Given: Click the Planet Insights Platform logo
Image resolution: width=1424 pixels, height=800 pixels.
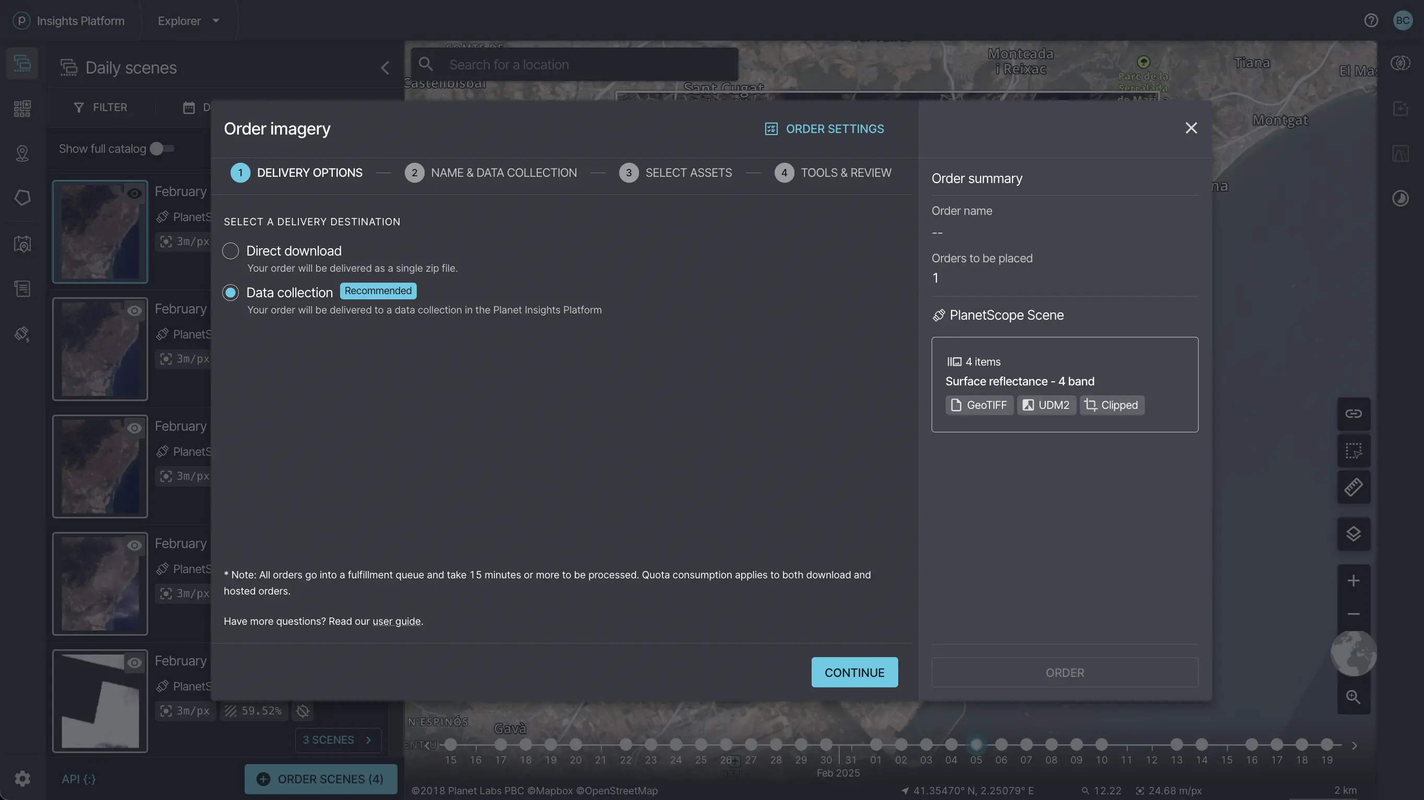Looking at the screenshot, I should coord(21,20).
